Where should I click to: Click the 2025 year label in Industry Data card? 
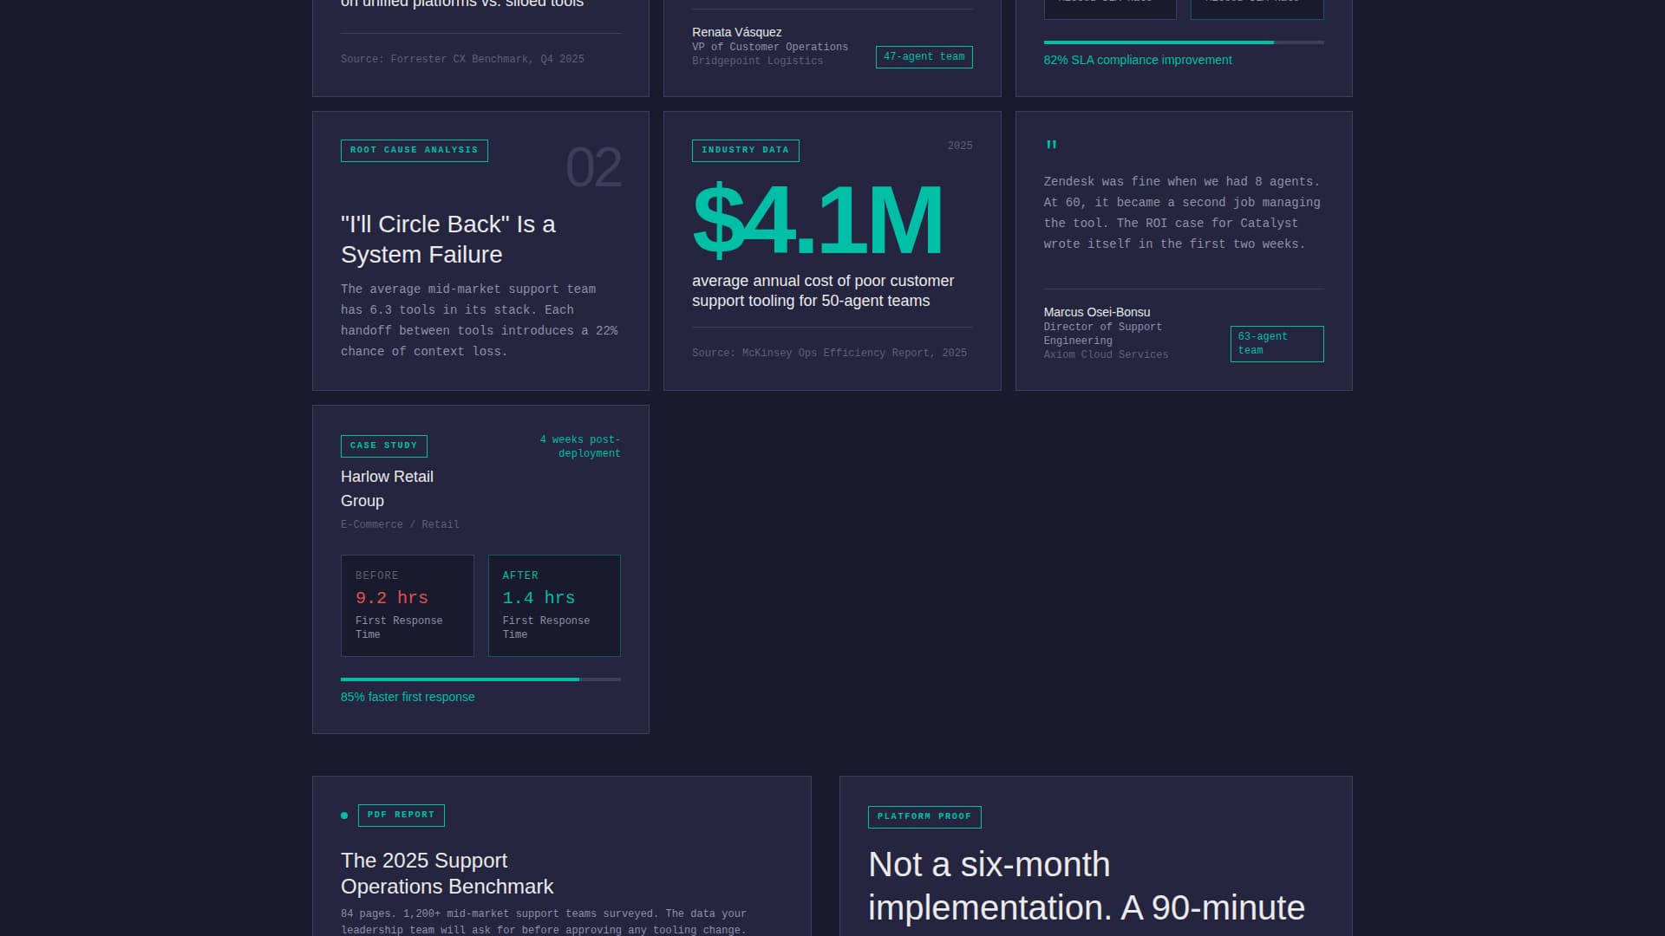click(960, 146)
